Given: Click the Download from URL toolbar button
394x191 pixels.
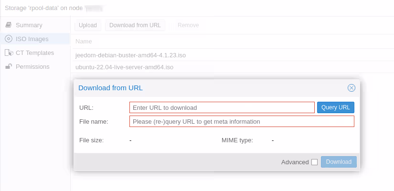Looking at the screenshot, I should pos(135,25).
